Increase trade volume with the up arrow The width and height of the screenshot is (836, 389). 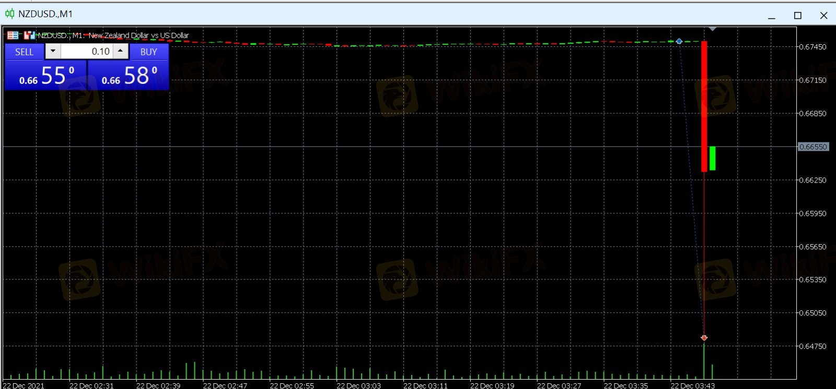pyautogui.click(x=121, y=51)
